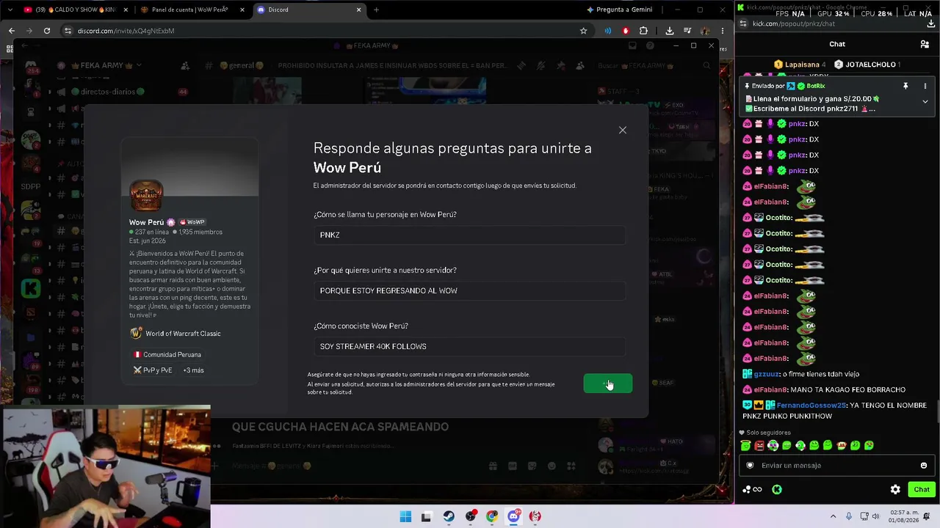Click the Wow Perú server avatar
Image resolution: width=940 pixels, height=528 pixels.
click(146, 196)
